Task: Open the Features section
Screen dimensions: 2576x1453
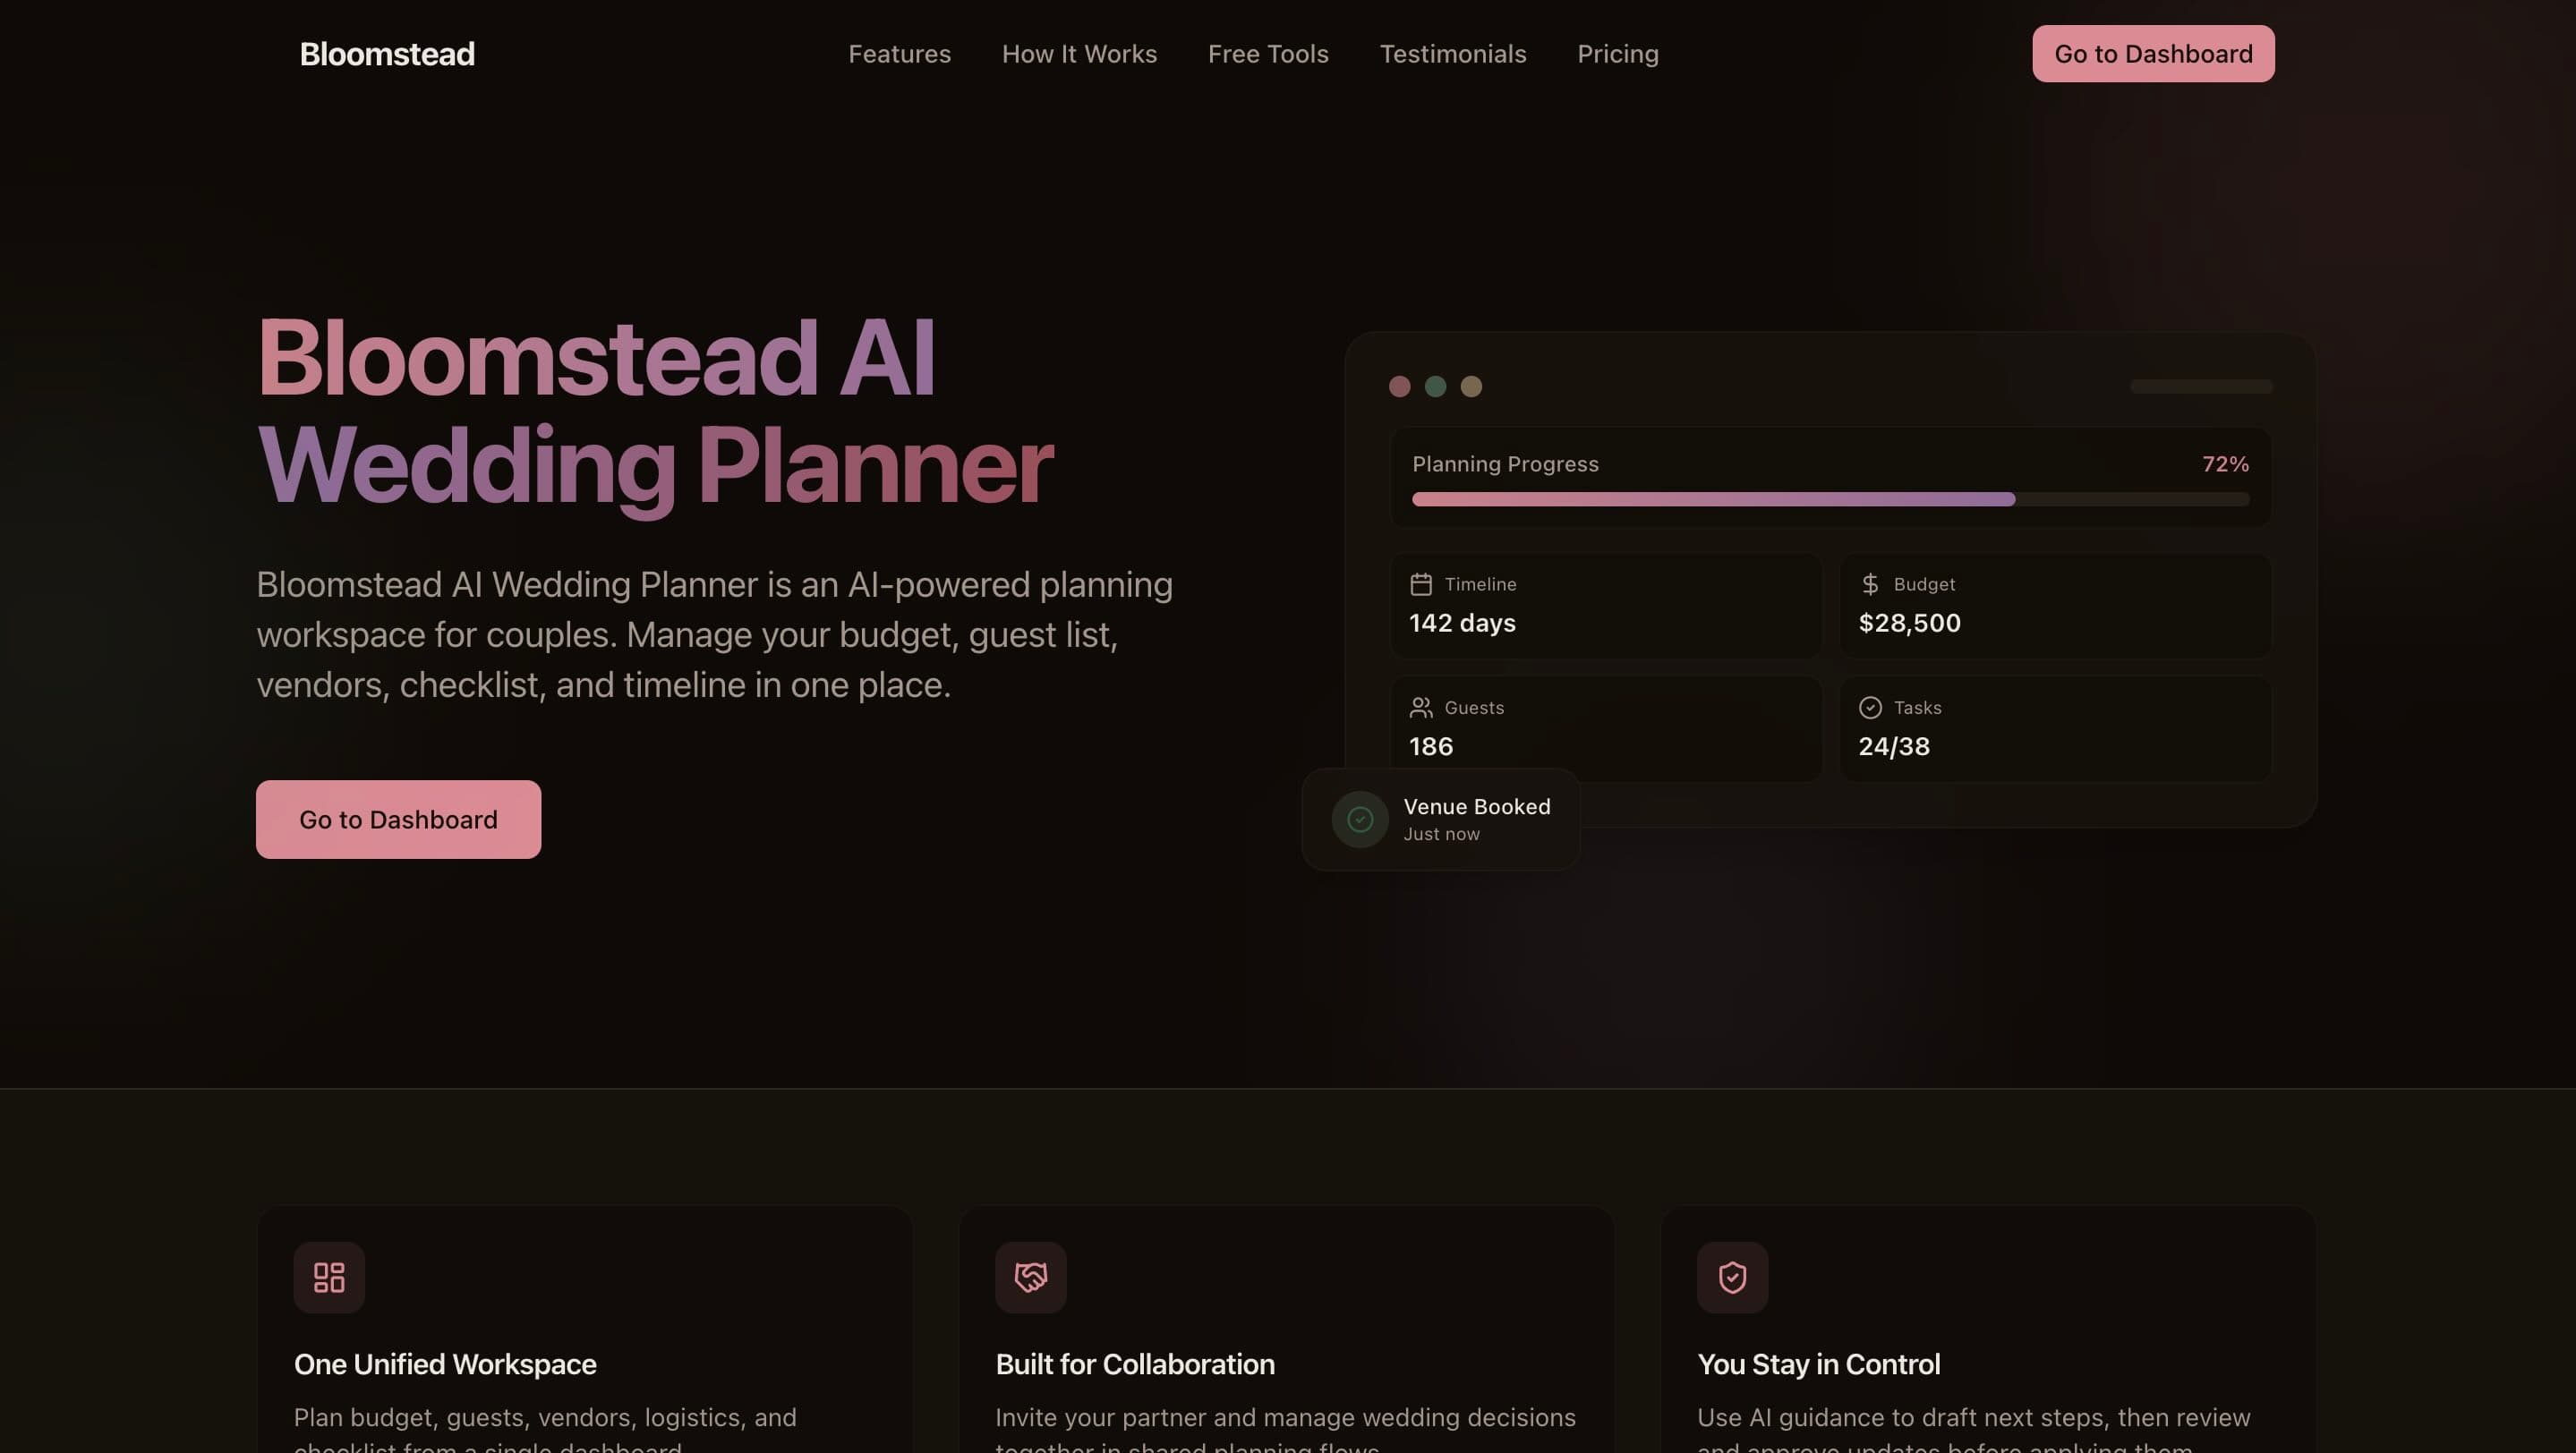Action: coord(899,54)
